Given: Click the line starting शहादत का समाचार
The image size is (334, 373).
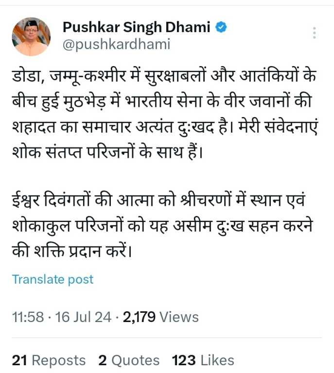Looking at the screenshot, I should [x=165, y=127].
